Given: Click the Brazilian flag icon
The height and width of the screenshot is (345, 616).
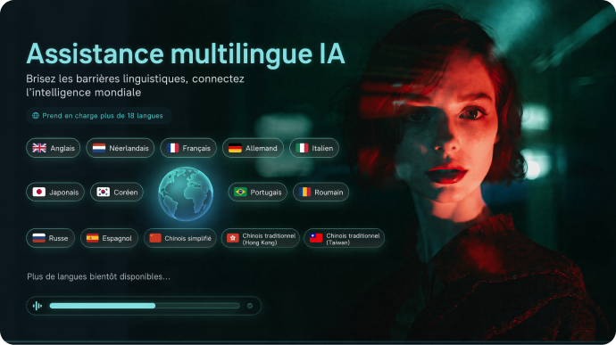Looking at the screenshot, I should click(x=240, y=192).
